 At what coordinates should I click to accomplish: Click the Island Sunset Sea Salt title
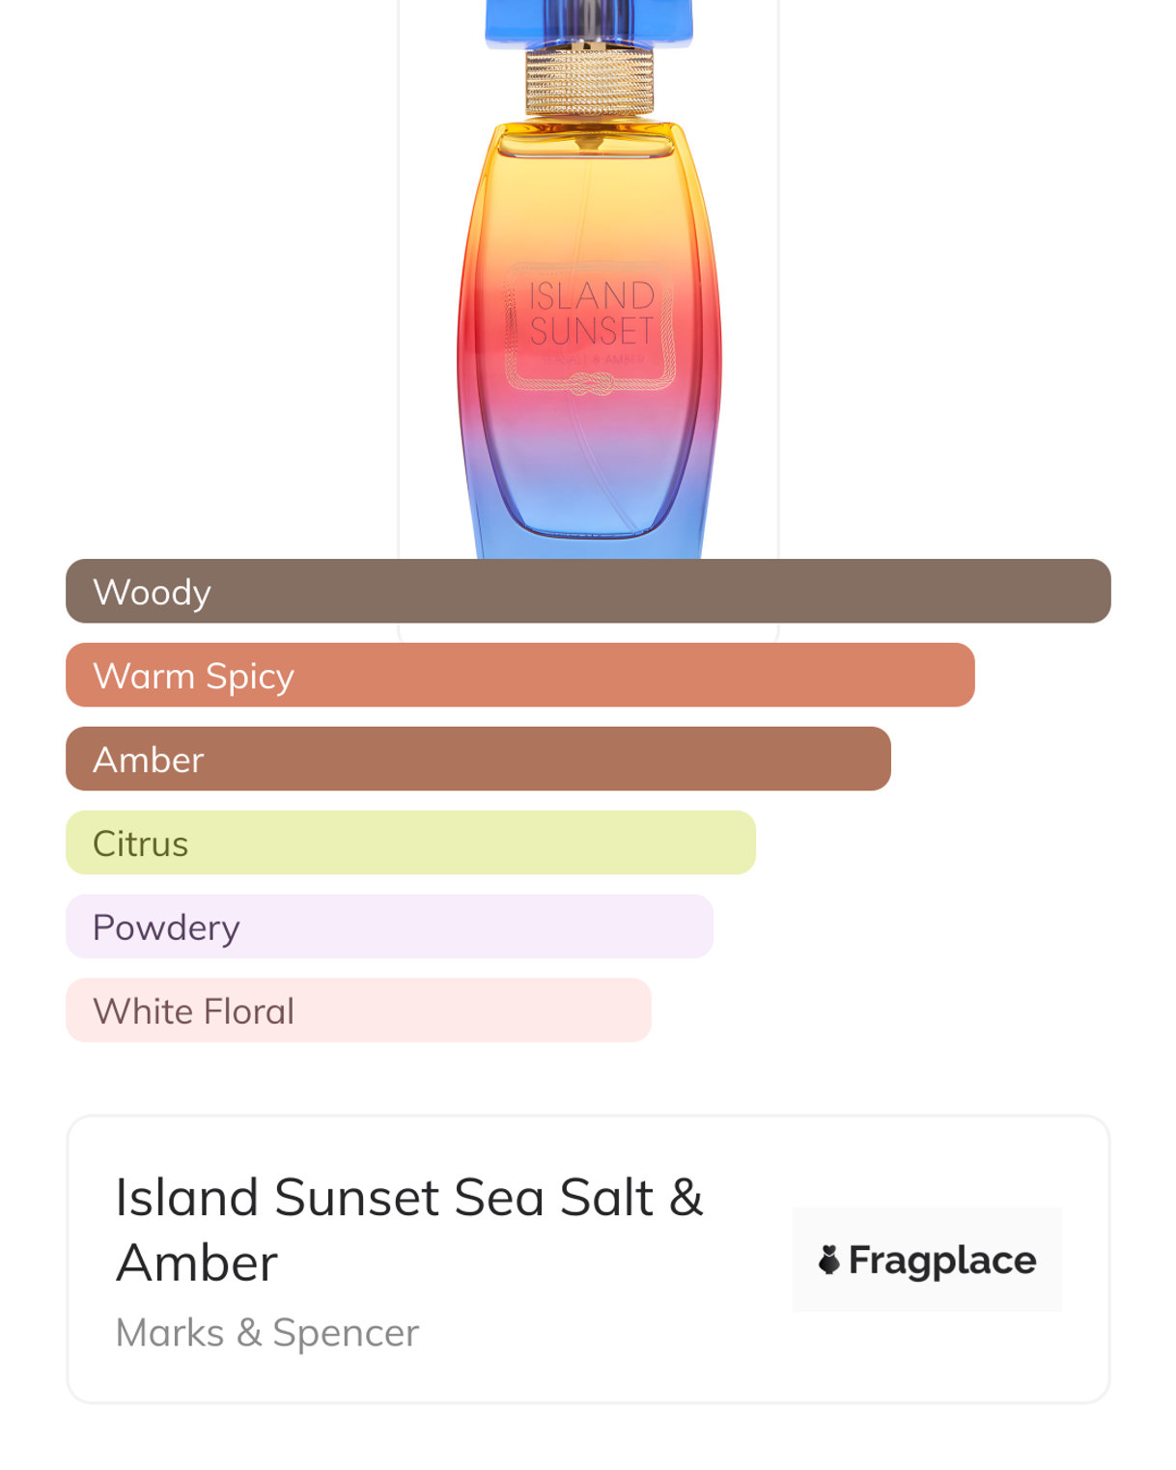386,1198
